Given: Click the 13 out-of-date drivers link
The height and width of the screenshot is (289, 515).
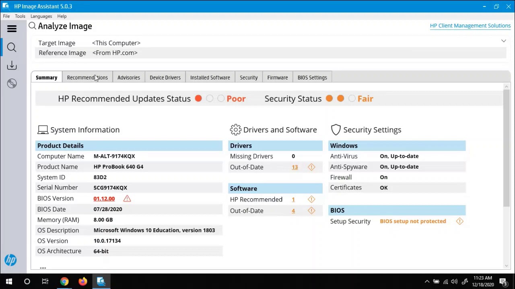Looking at the screenshot, I should 295,167.
